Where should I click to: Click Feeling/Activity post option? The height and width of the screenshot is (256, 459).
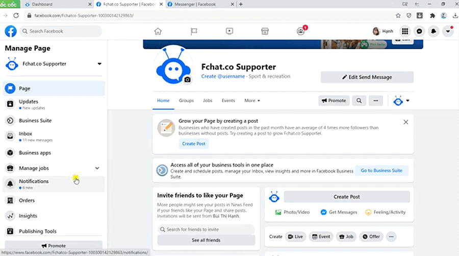coord(386,212)
